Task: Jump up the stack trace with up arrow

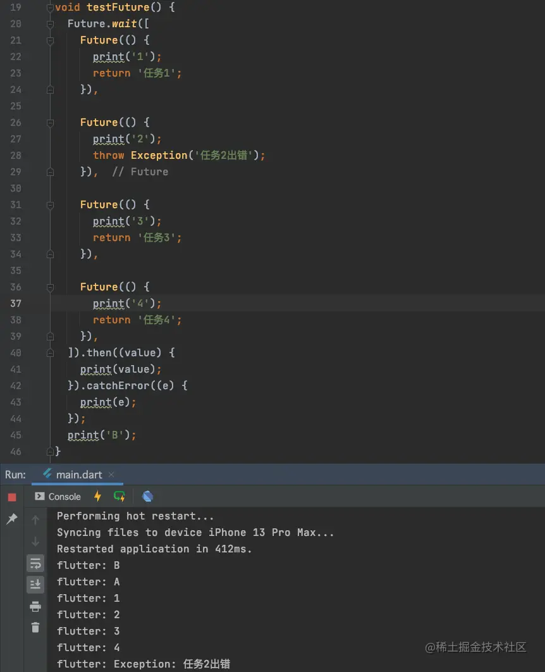Action: (35, 520)
